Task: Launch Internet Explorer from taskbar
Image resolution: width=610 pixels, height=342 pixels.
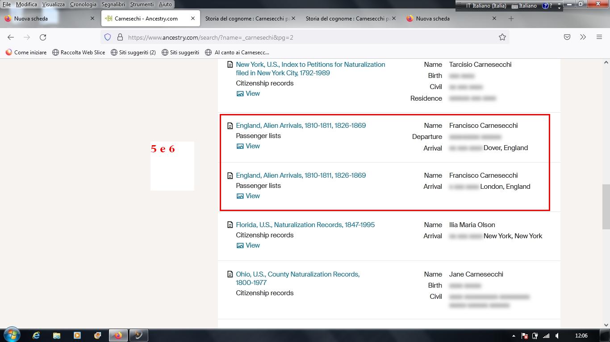Action: pyautogui.click(x=36, y=335)
